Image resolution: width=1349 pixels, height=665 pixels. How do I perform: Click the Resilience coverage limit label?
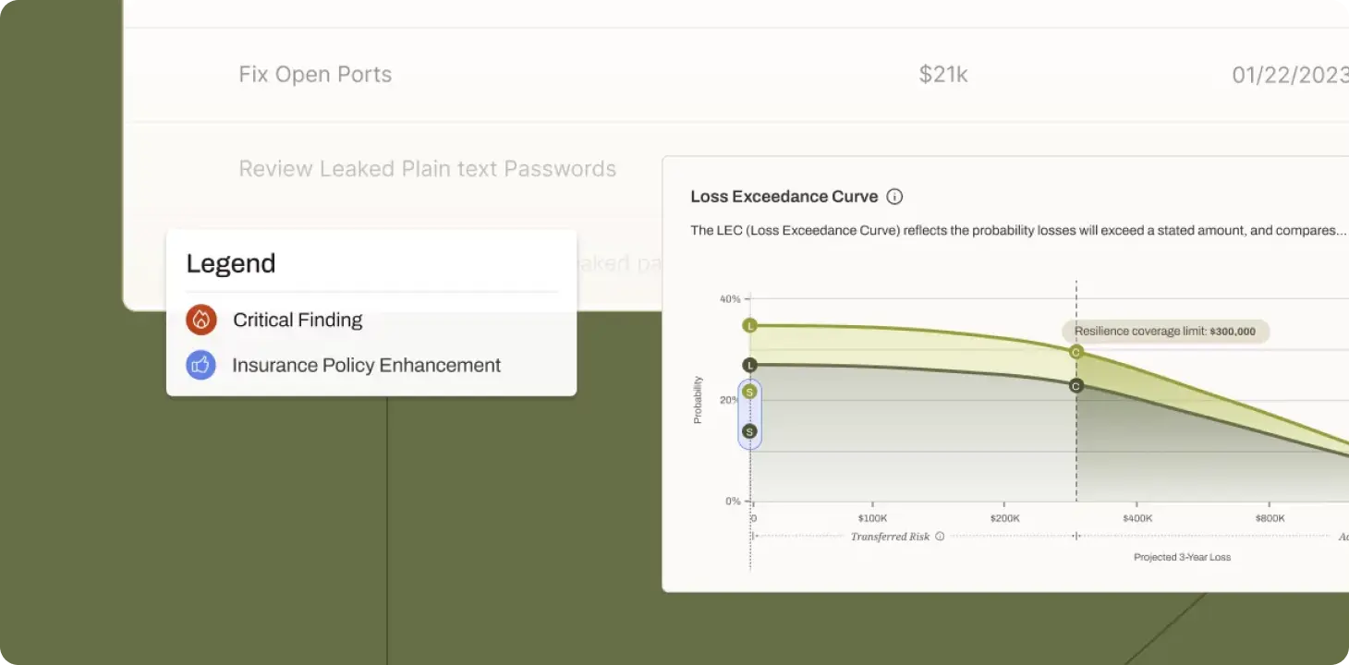pyautogui.click(x=1164, y=332)
